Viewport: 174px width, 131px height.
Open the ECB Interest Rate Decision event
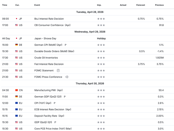click(x=53, y=110)
